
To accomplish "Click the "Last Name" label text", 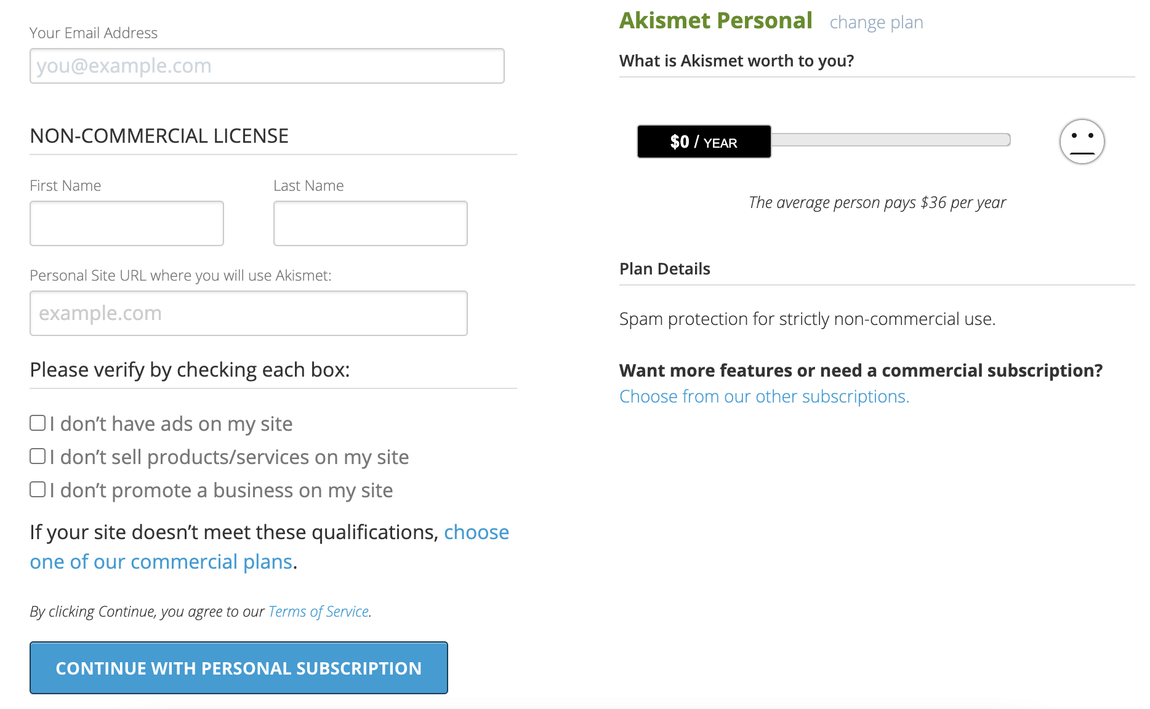I will 308,186.
